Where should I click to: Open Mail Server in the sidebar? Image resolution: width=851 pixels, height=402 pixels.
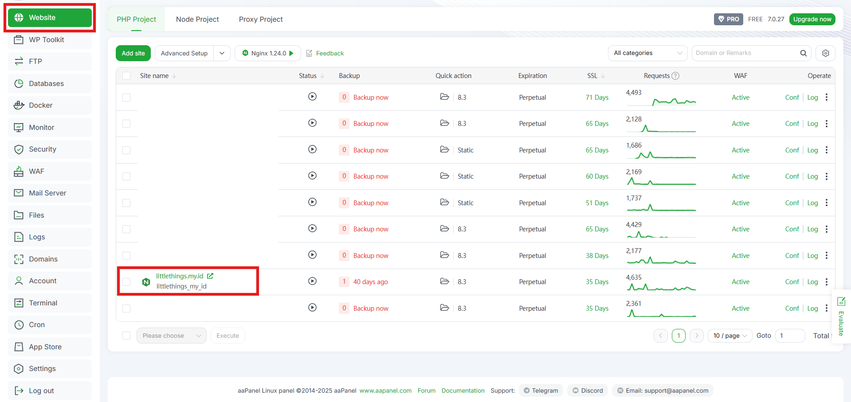click(50, 193)
